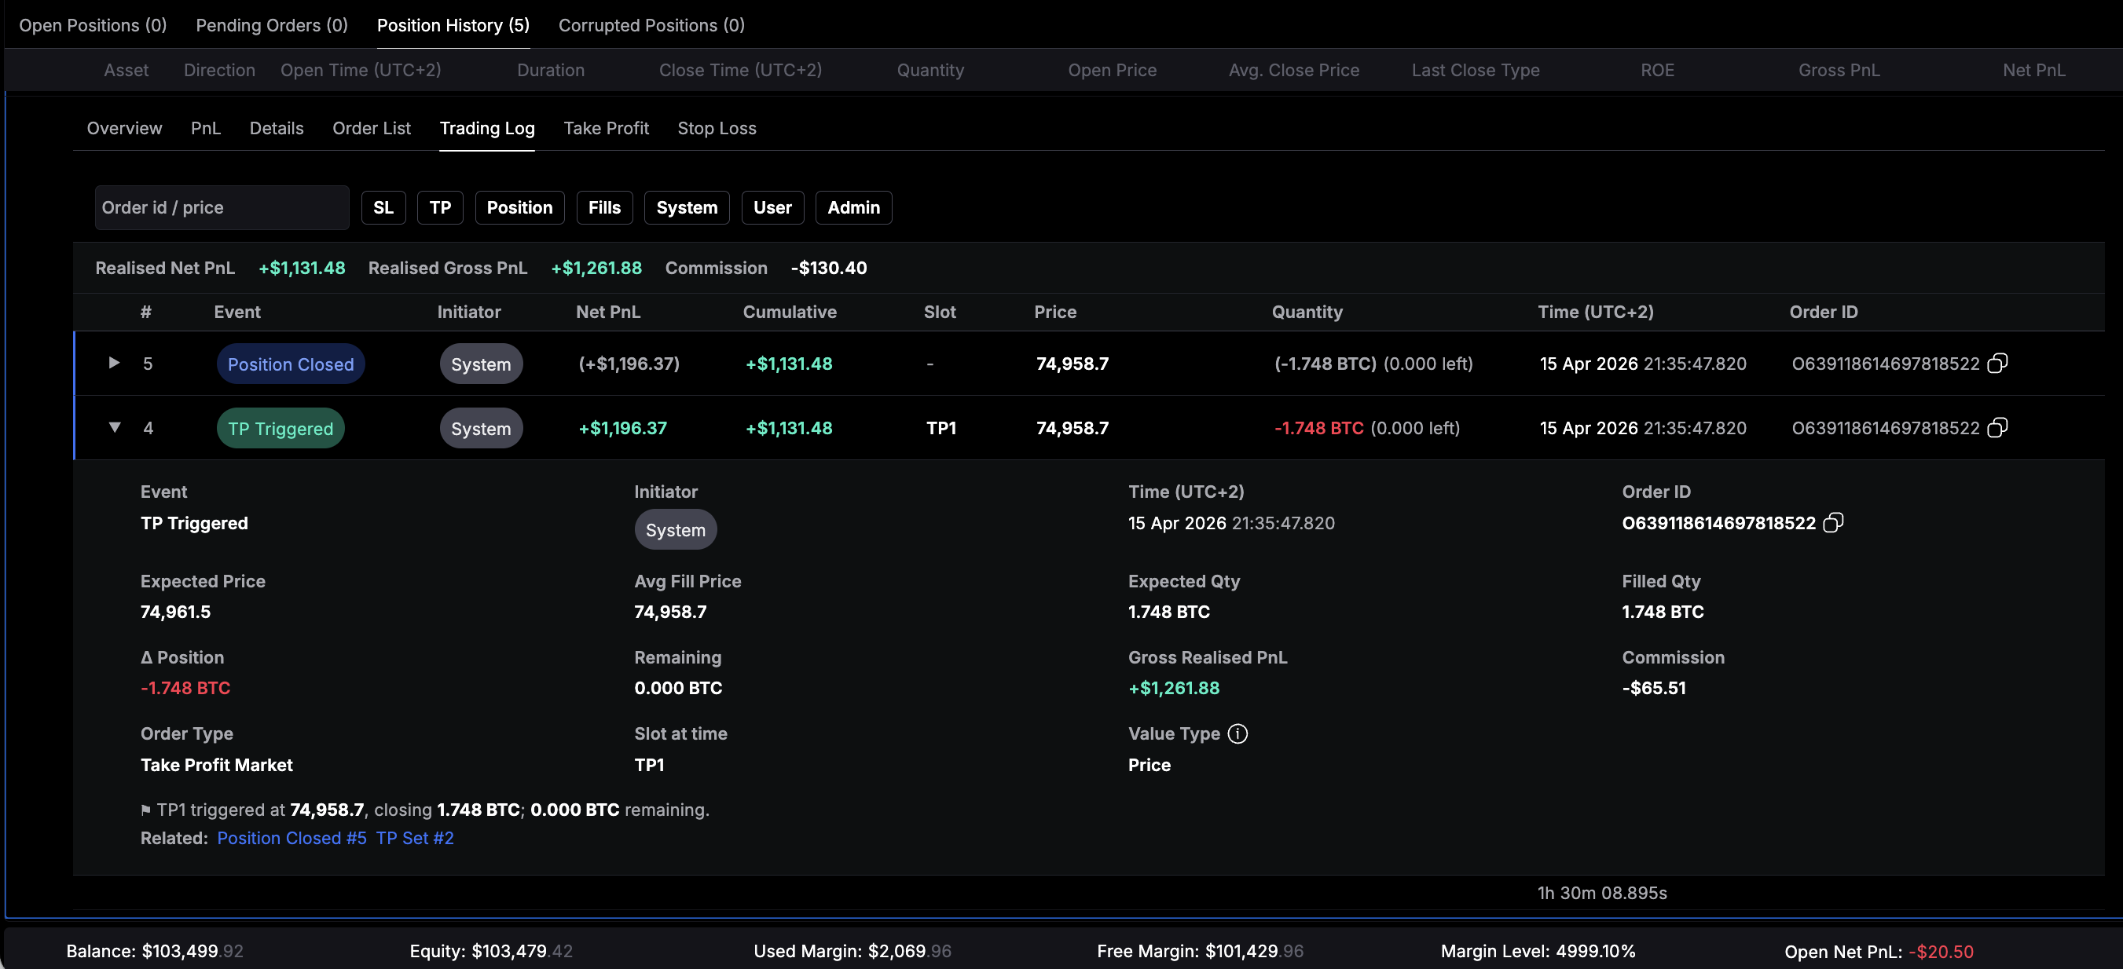The width and height of the screenshot is (2123, 969).
Task: Click Used Margin $2,069.96 in status bar
Action: [x=852, y=951]
